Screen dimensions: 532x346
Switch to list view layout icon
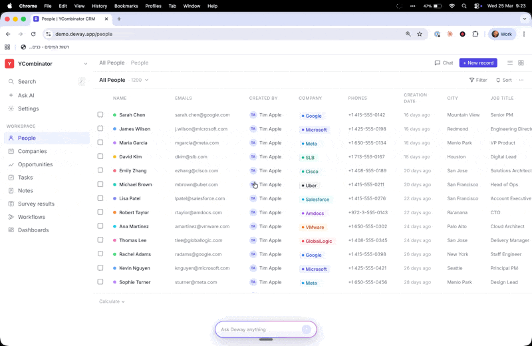coord(510,63)
